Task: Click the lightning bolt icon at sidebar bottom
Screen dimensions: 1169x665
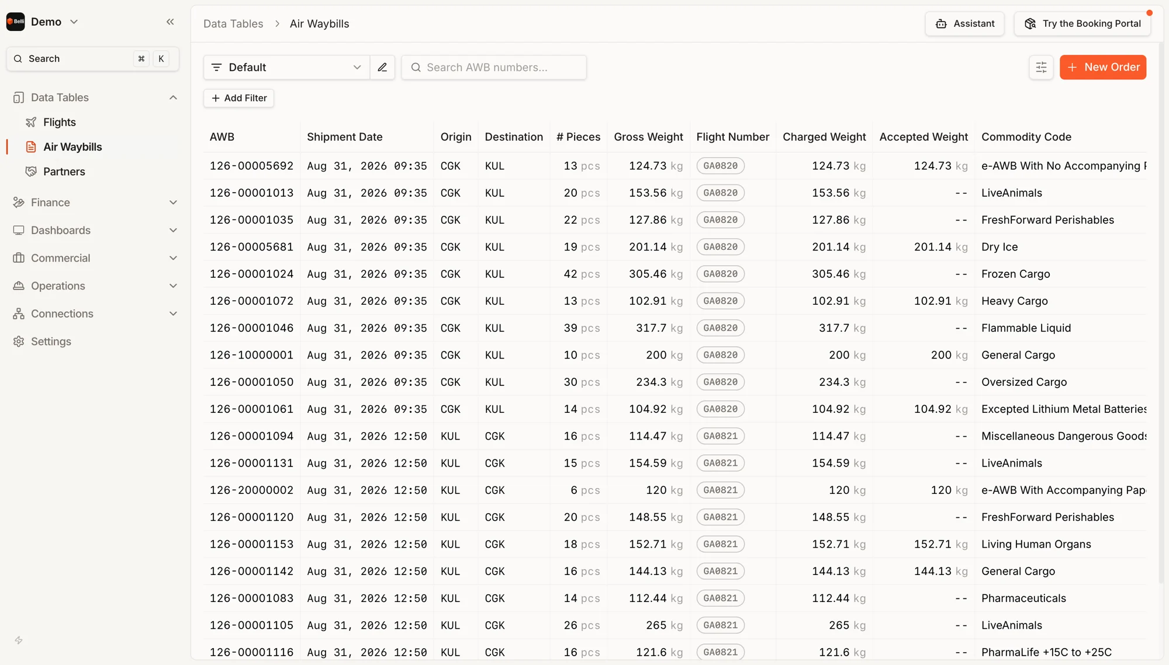Action: tap(19, 640)
